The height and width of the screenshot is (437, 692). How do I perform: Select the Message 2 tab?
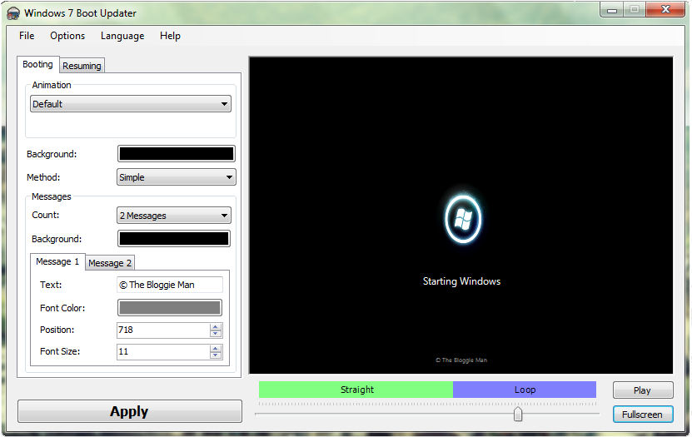110,263
